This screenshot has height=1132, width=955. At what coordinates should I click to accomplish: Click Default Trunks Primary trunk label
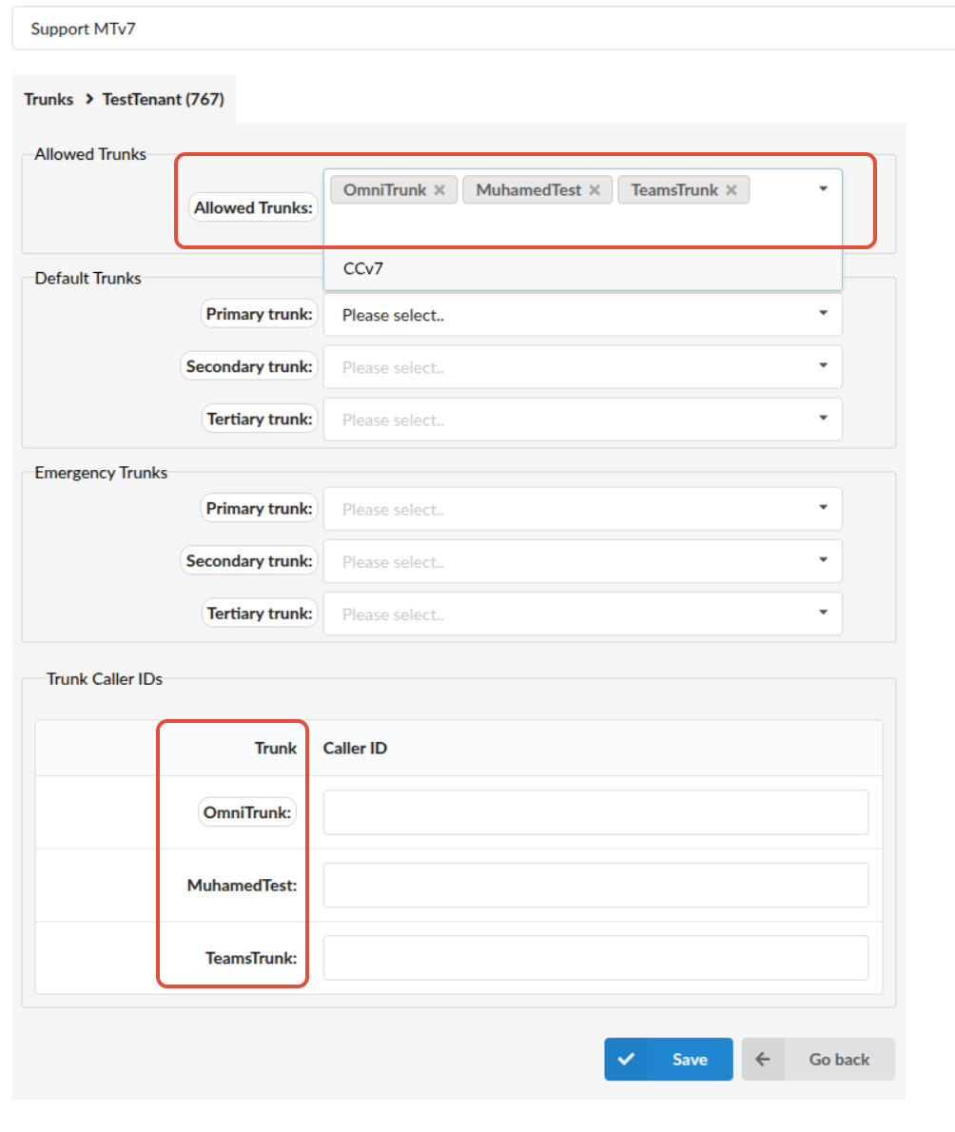(259, 314)
